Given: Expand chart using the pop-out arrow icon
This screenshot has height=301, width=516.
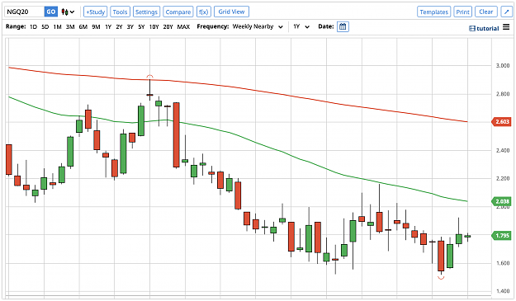Looking at the screenshot, I should pos(506,12).
